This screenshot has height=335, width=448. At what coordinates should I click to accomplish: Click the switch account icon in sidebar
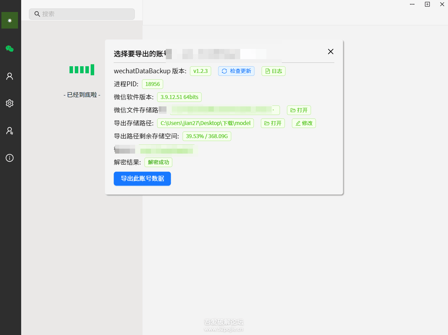[x=10, y=131]
